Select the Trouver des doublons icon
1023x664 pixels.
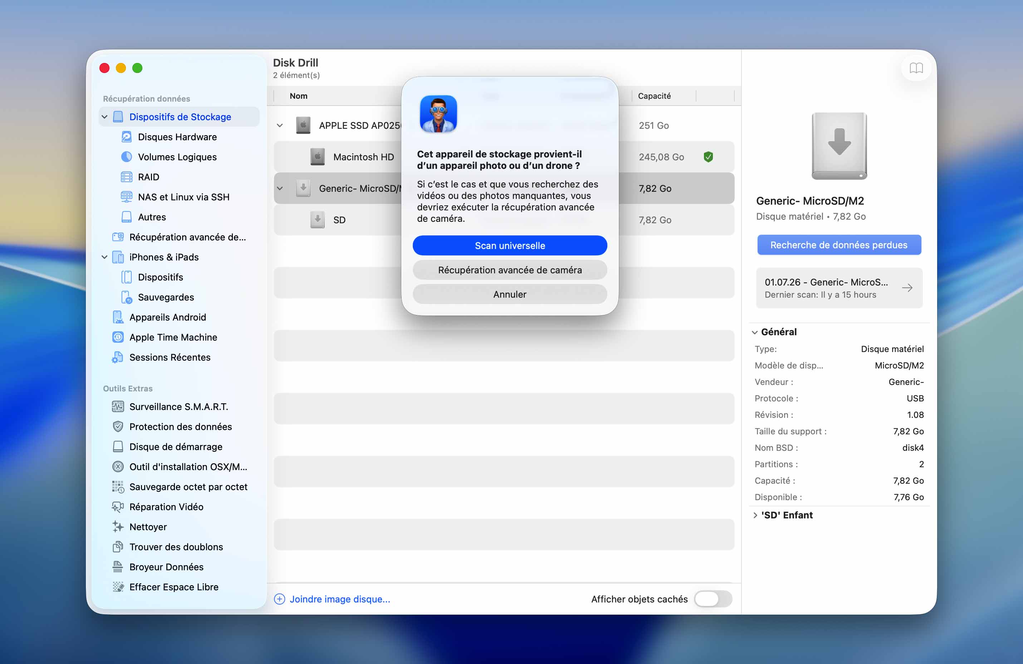pyautogui.click(x=118, y=547)
